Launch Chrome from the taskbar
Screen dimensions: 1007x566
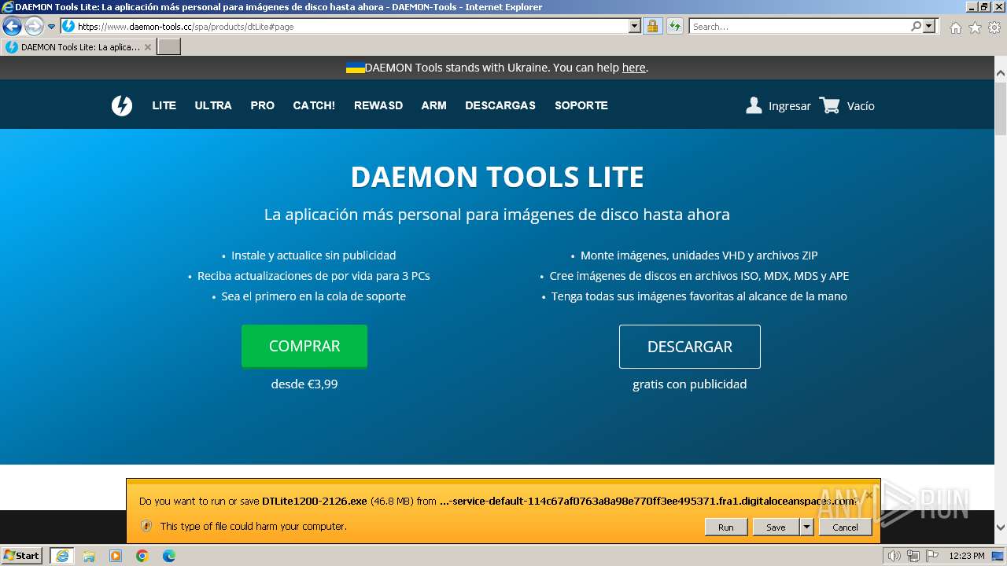click(x=142, y=556)
